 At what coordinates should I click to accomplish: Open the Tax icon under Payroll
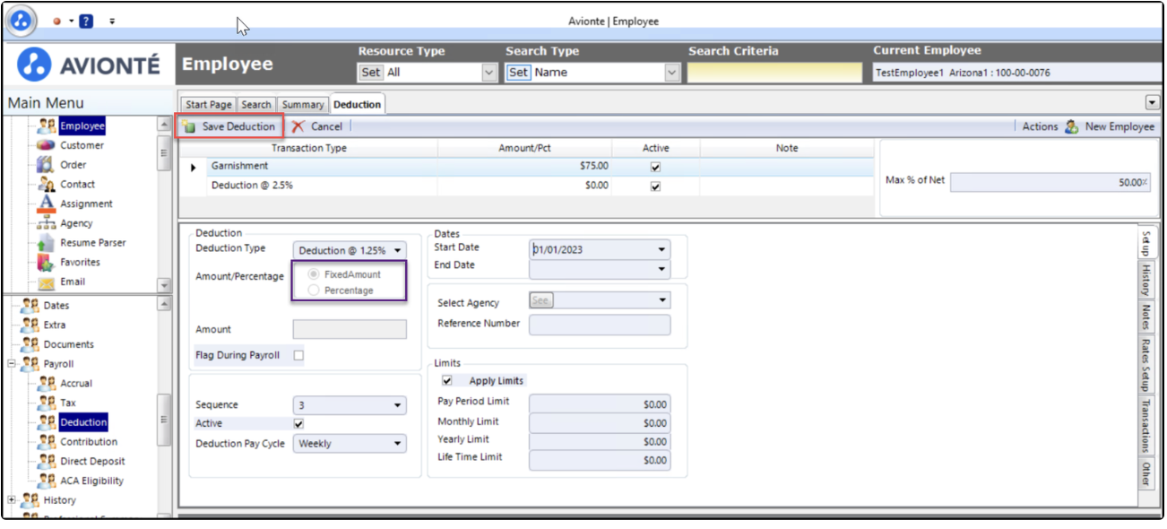tap(46, 403)
